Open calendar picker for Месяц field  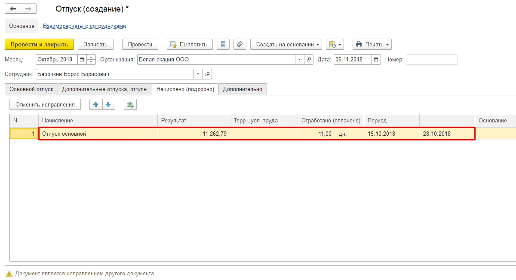[82, 60]
